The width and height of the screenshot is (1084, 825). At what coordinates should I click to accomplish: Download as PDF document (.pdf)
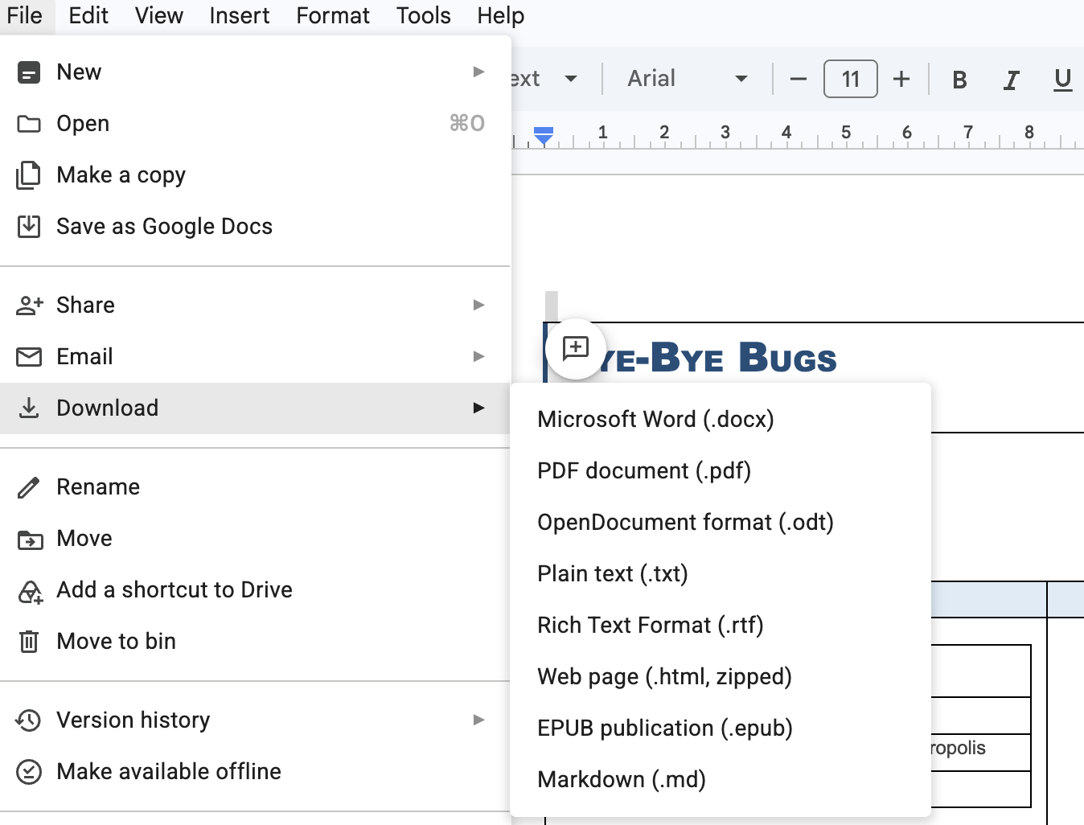pyautogui.click(x=721, y=471)
